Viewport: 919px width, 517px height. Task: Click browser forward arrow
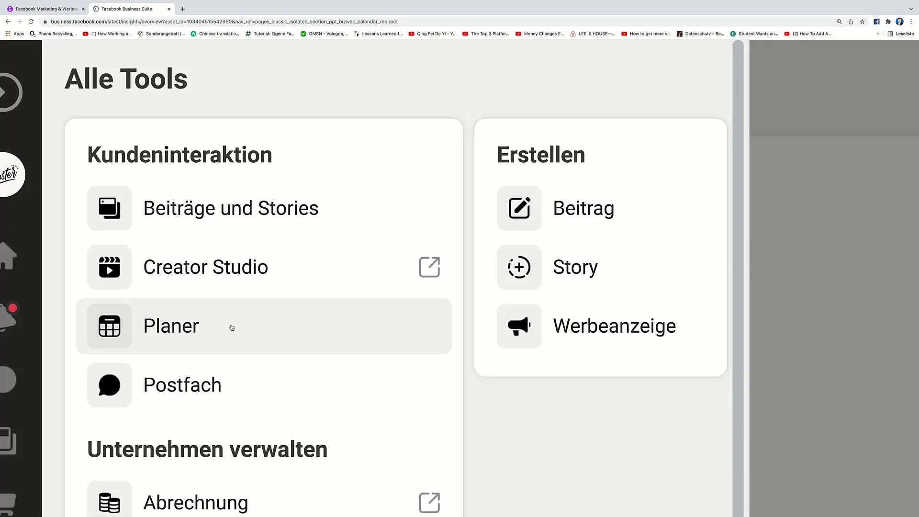[x=19, y=22]
